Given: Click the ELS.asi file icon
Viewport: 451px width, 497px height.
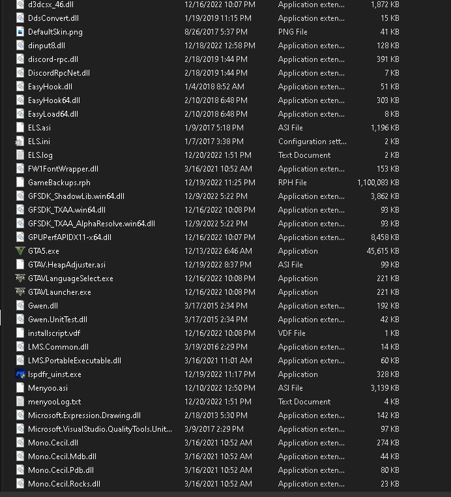Looking at the screenshot, I should point(20,128).
